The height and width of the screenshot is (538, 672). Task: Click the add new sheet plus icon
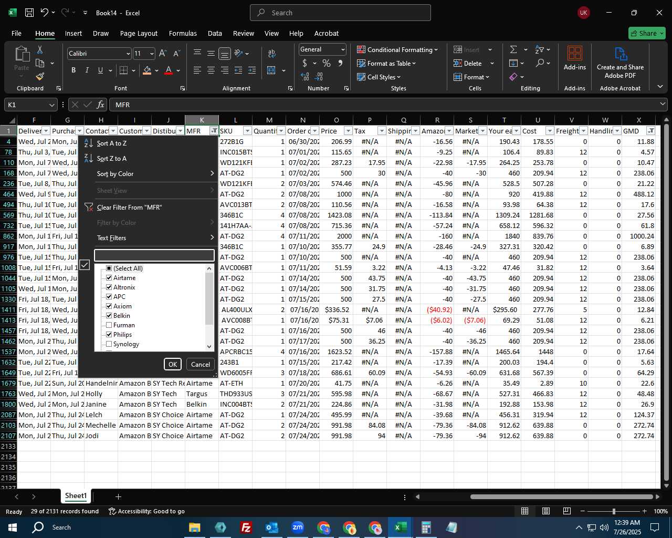(x=118, y=496)
